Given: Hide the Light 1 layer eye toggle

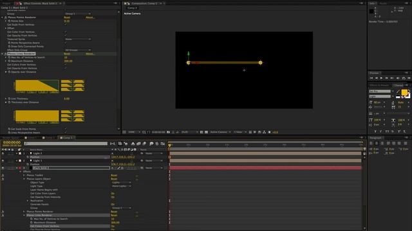Looking at the screenshot, I should click(x=3, y=160).
